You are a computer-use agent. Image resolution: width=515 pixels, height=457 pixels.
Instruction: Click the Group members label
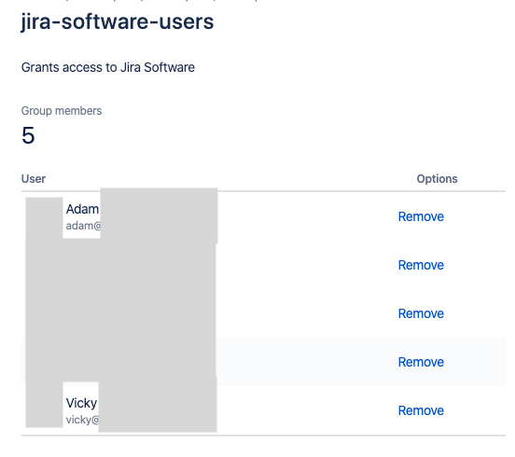click(62, 111)
